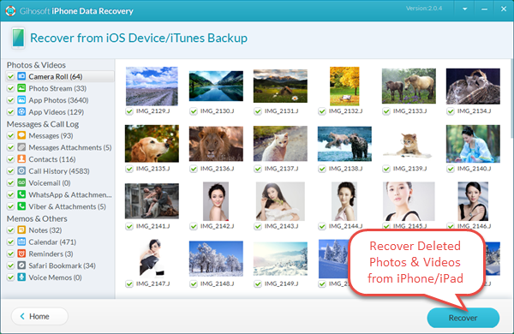The height and width of the screenshot is (334, 514).
Task: Click the Viber phone icon
Action: [21, 206]
